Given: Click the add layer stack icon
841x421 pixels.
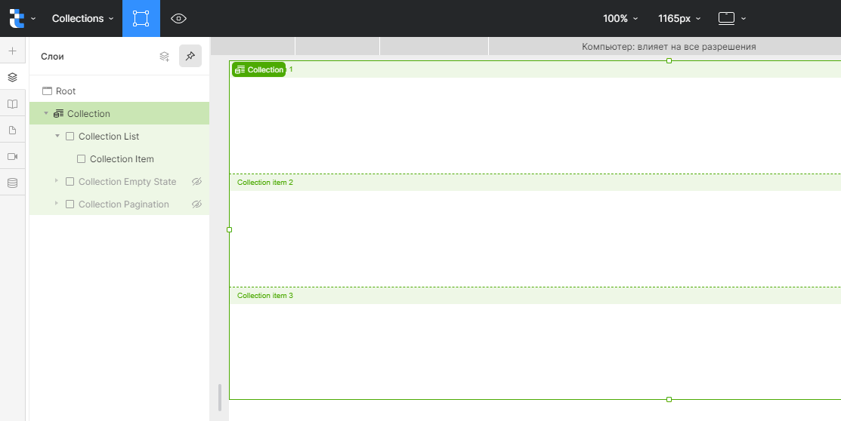Looking at the screenshot, I should [165, 57].
